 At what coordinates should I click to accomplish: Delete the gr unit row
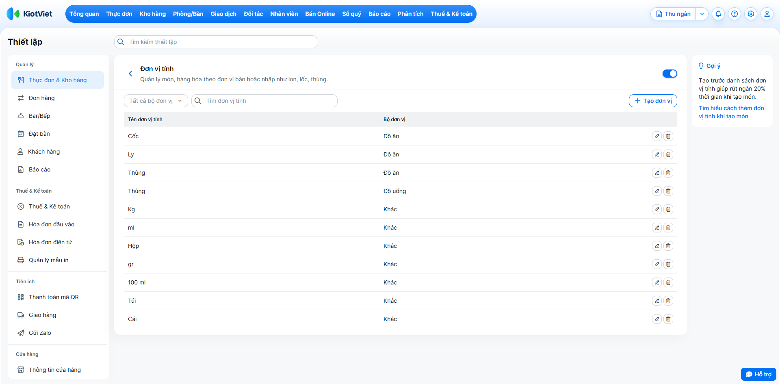click(x=668, y=264)
